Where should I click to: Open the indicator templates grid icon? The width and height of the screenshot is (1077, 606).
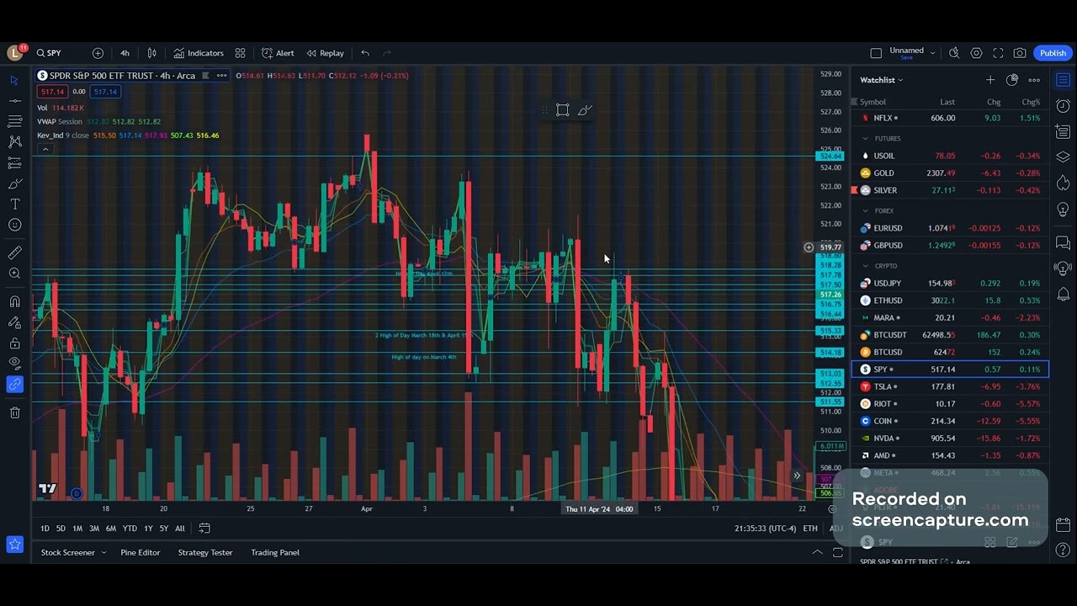tap(240, 53)
